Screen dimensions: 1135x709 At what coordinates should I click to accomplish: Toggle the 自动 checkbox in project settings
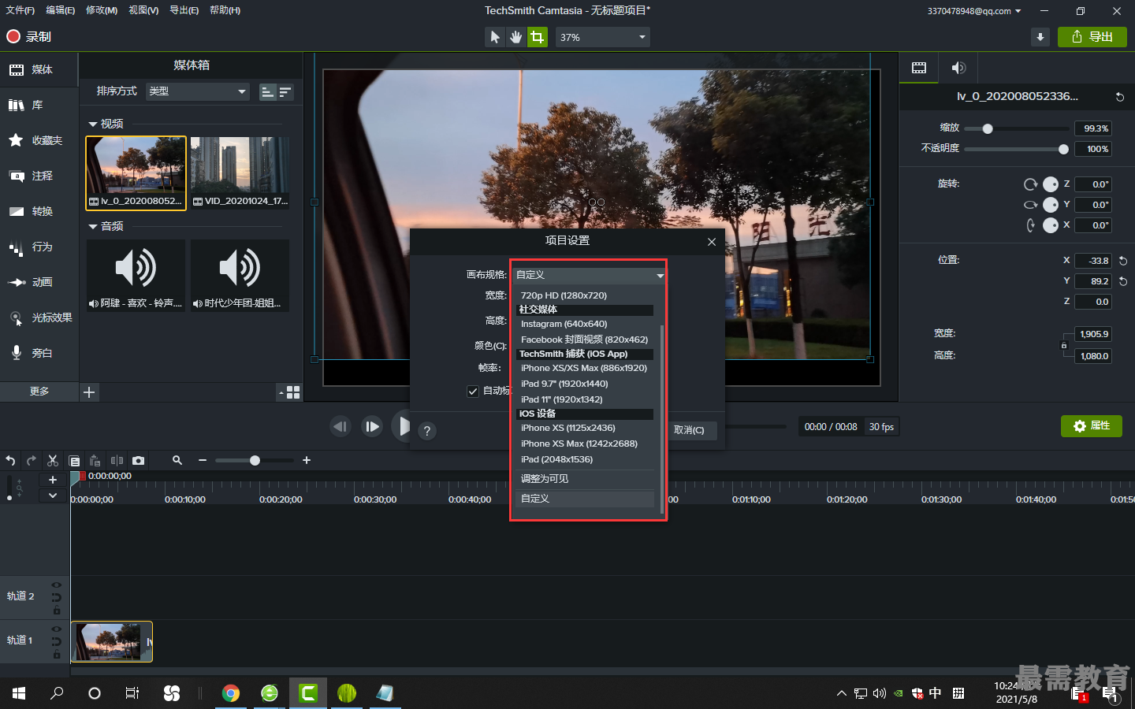(473, 391)
